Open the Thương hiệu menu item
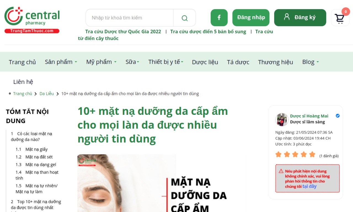The width and height of the screenshot is (353, 212). coord(276,62)
